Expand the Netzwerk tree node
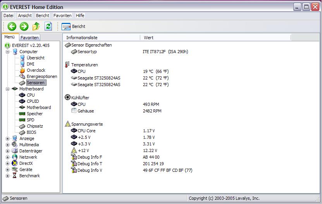The width and height of the screenshot is (322, 204). 8,157
